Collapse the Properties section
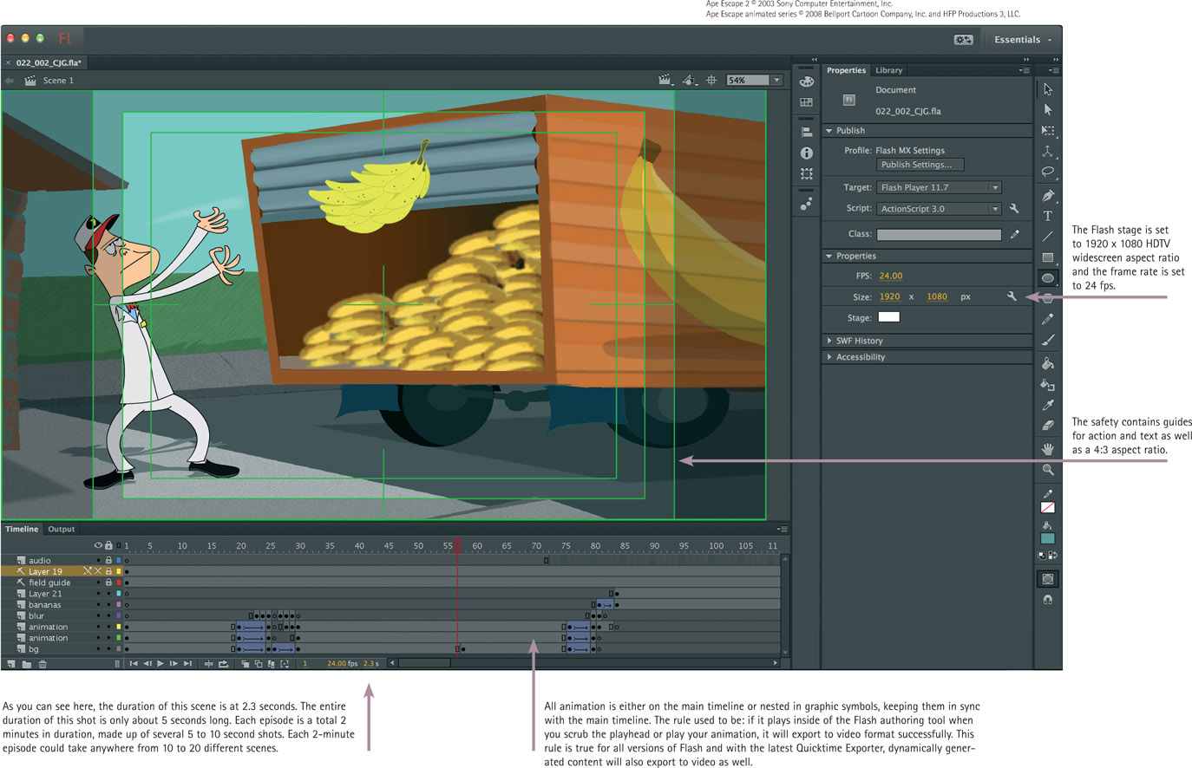 pyautogui.click(x=829, y=257)
